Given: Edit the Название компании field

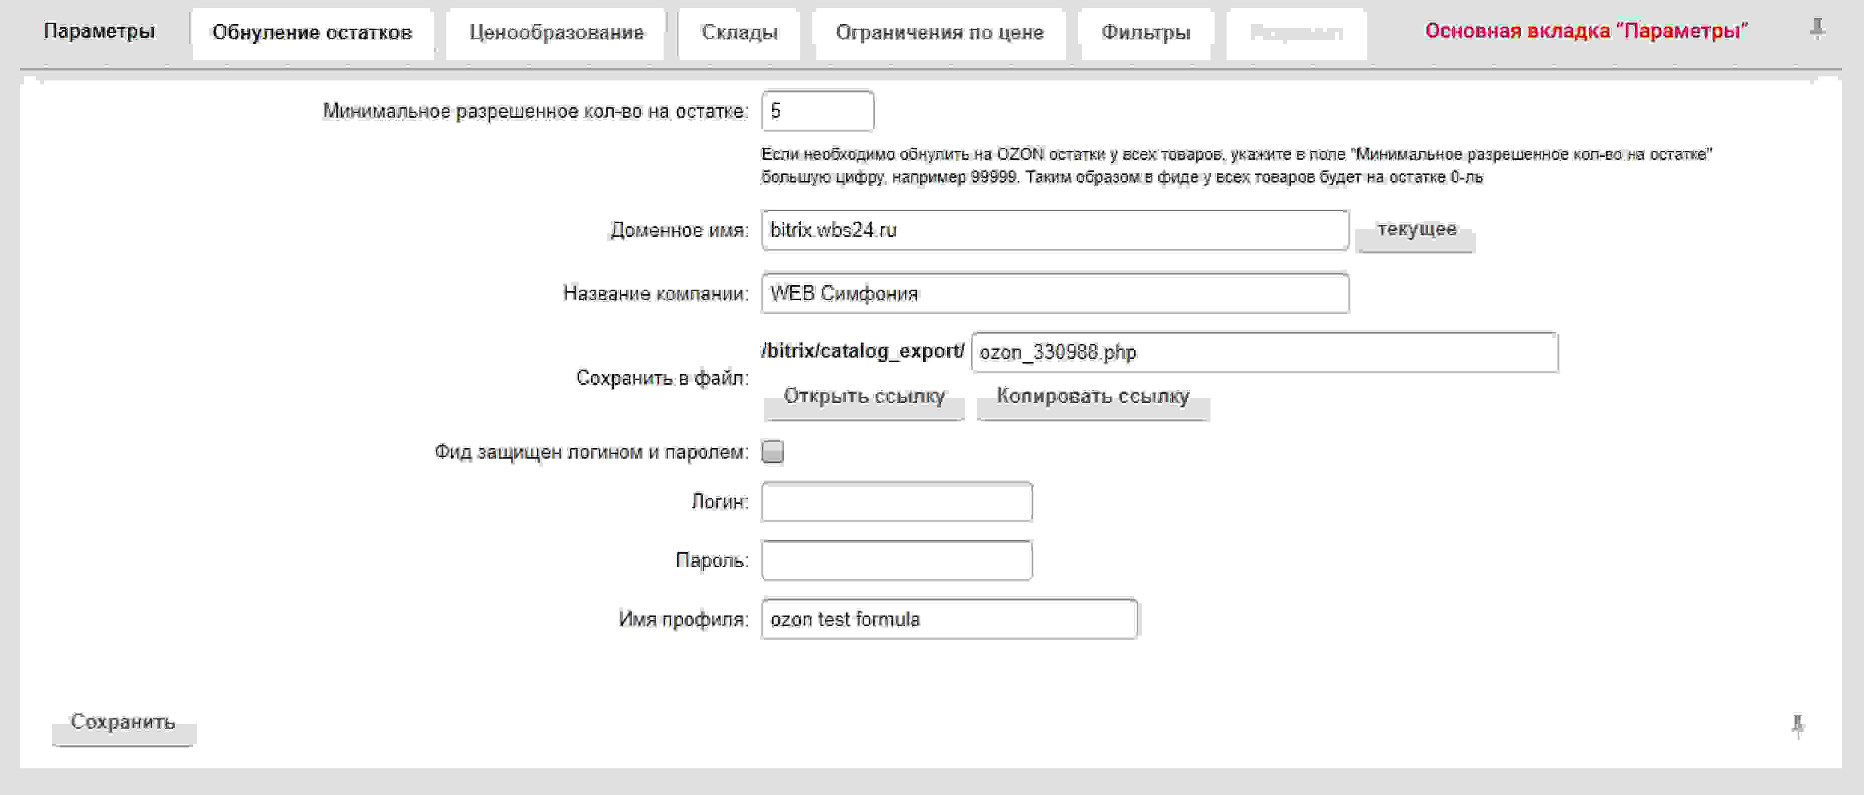Looking at the screenshot, I should [1054, 293].
